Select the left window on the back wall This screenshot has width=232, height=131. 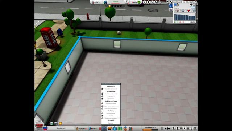117,44
